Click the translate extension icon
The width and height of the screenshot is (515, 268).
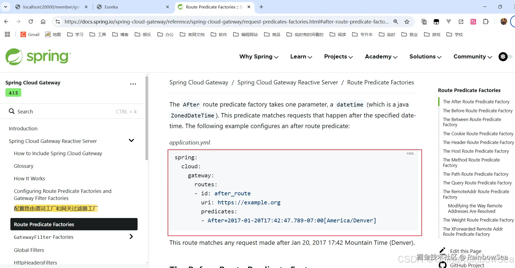[x=473, y=22]
